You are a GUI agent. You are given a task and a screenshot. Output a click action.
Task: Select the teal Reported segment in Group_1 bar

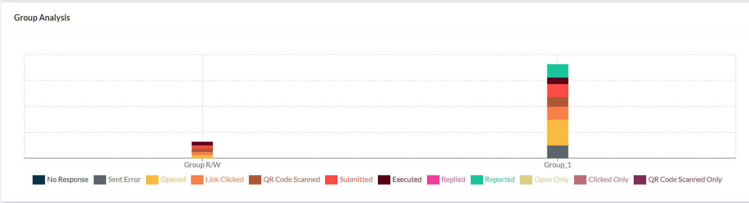pos(558,71)
